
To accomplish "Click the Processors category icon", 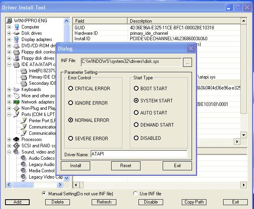I will point(16,139).
